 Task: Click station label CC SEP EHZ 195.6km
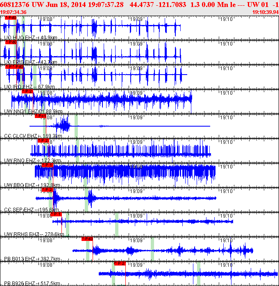pos(32,210)
